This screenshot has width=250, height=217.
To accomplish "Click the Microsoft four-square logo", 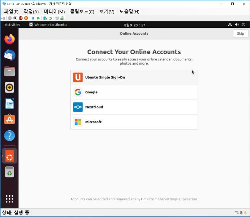I will pyautogui.click(x=78, y=122).
